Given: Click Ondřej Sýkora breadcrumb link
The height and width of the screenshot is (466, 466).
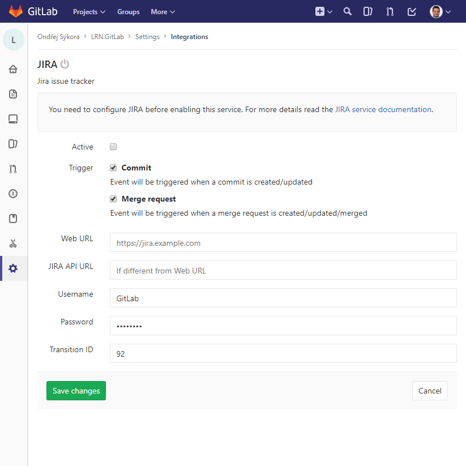Looking at the screenshot, I should pos(58,37).
